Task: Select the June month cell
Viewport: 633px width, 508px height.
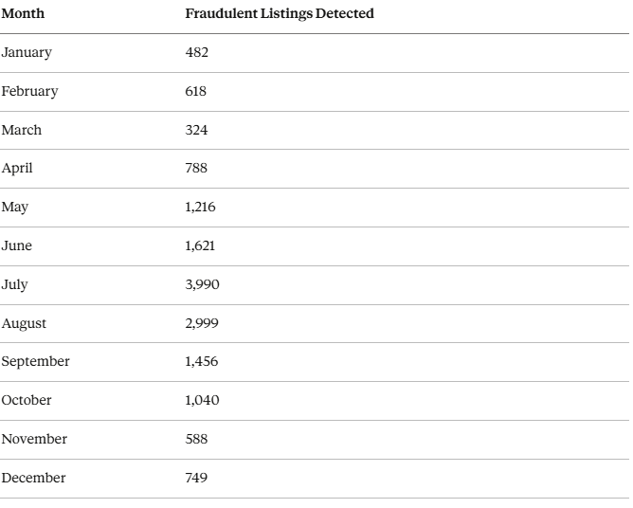Action: click(x=17, y=246)
